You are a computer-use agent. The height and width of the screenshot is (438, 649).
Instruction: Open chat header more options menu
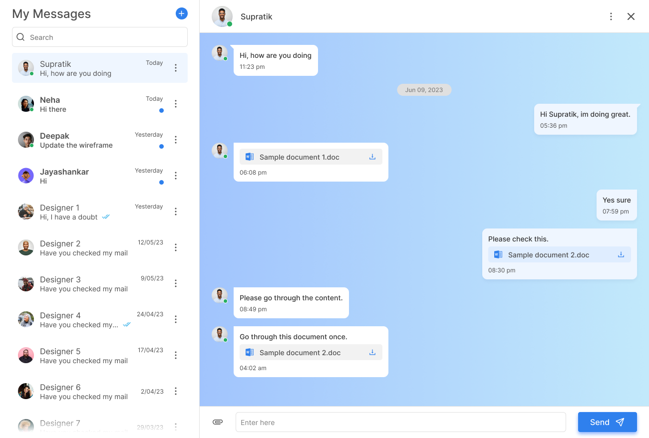611,16
